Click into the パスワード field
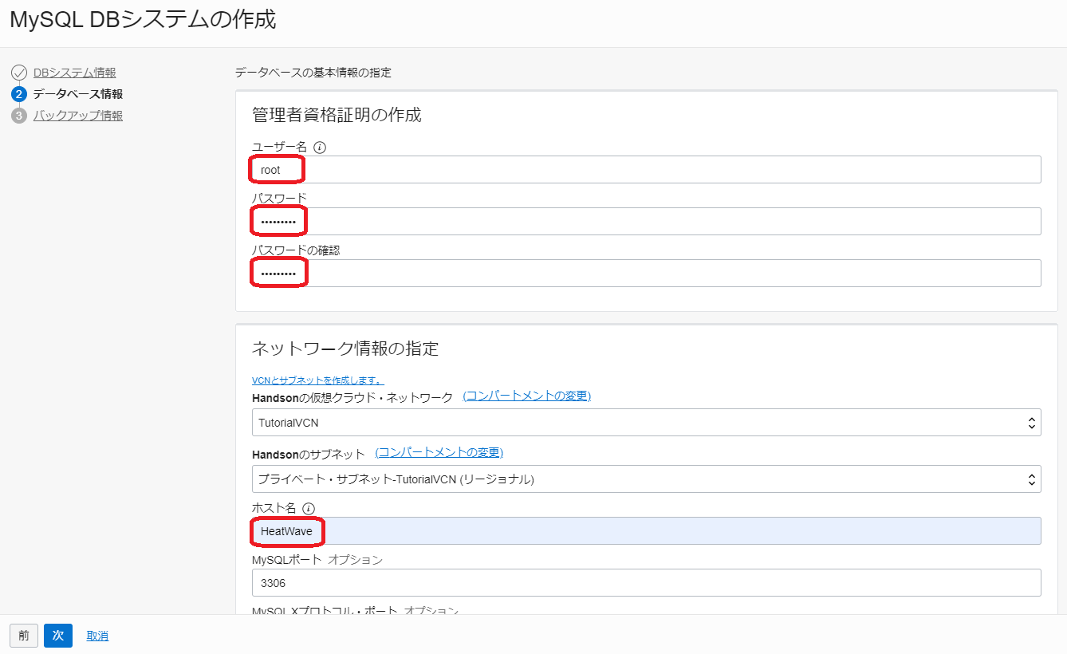1067x654 pixels. [x=645, y=222]
